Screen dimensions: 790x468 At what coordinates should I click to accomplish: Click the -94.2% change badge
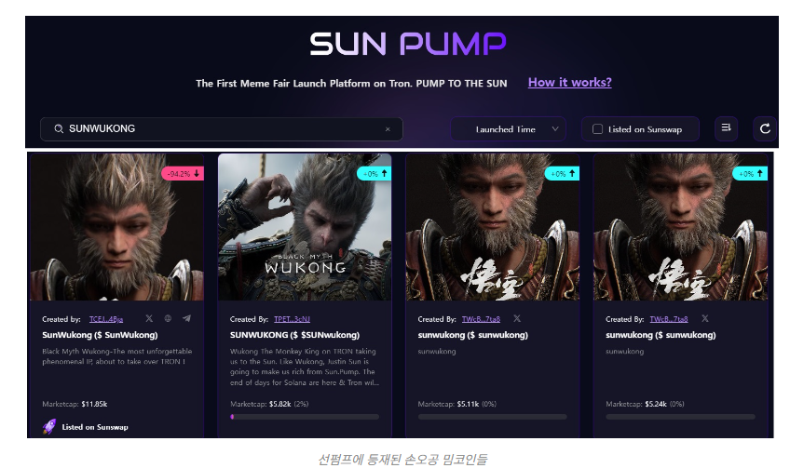182,173
